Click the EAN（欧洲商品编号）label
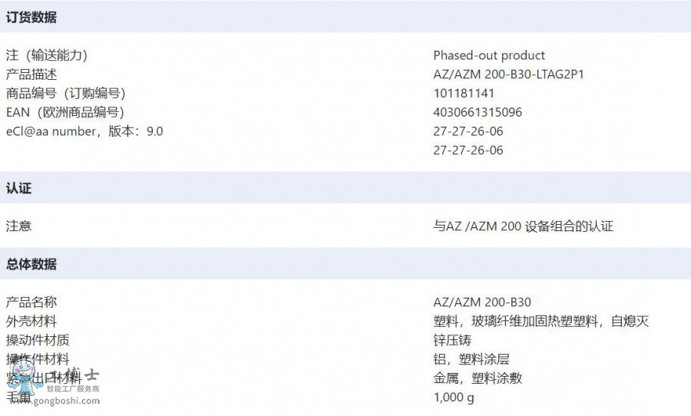Image resolution: width=691 pixels, height=416 pixels. [64, 112]
